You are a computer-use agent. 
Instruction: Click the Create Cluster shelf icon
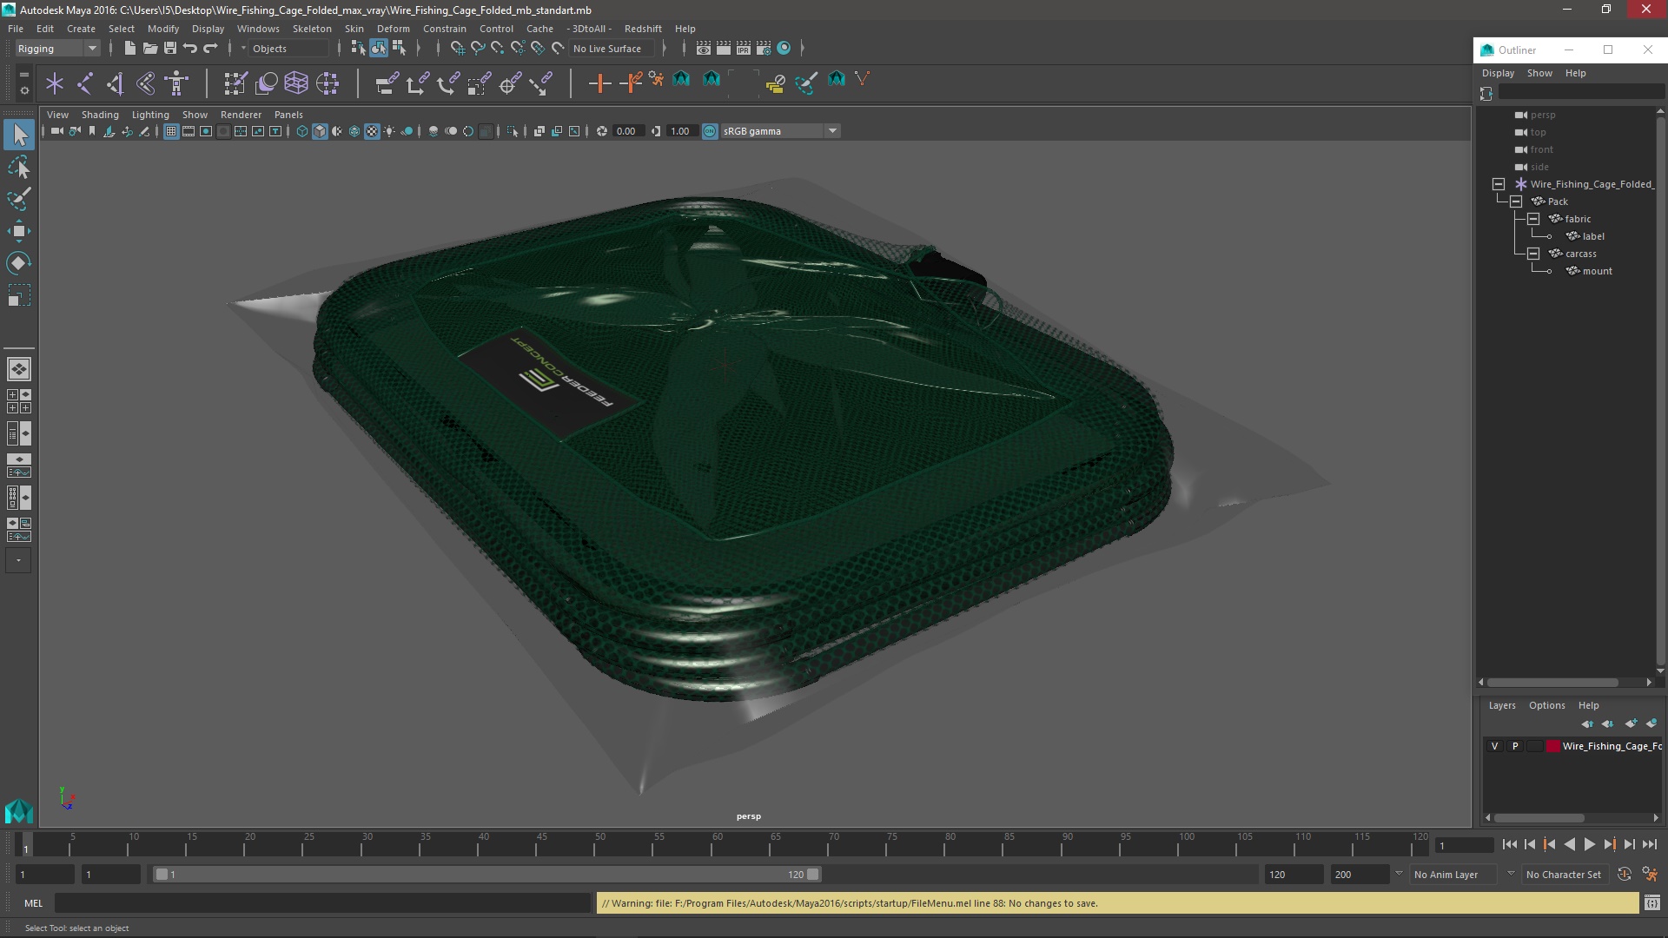coord(328,83)
